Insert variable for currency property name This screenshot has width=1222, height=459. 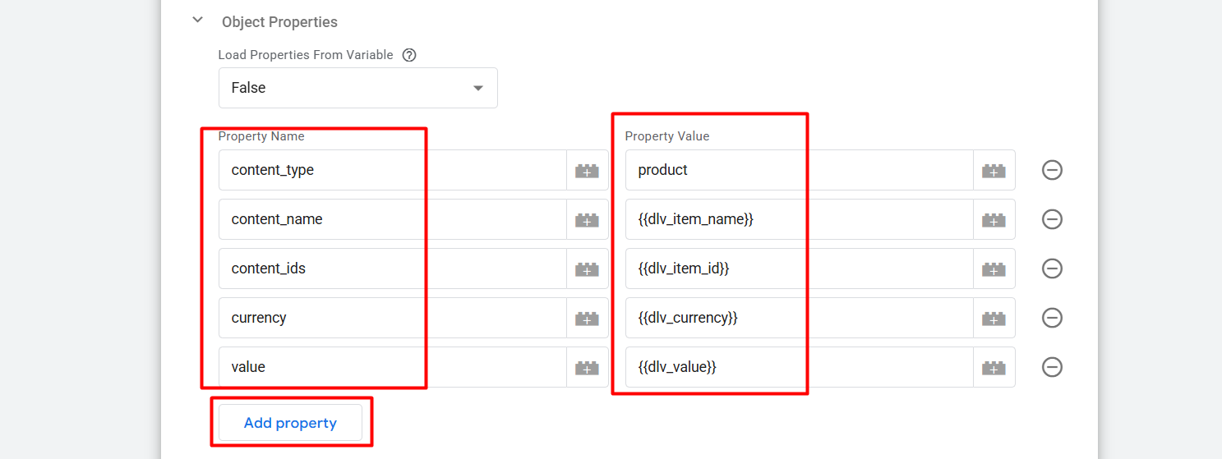[587, 318]
